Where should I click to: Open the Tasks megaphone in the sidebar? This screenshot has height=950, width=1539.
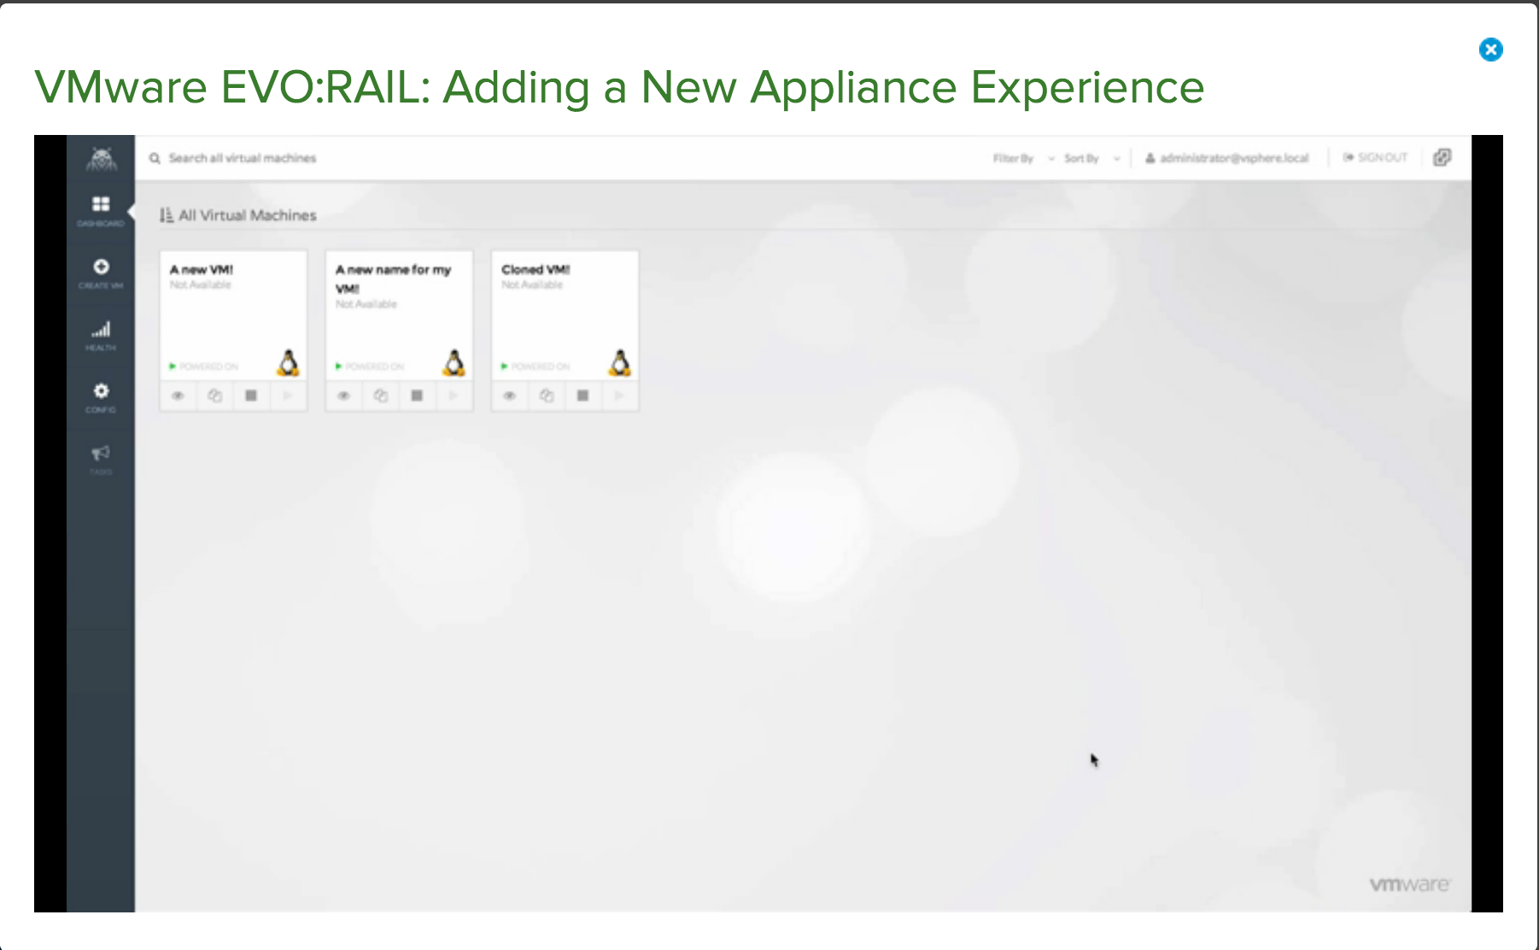101,460
